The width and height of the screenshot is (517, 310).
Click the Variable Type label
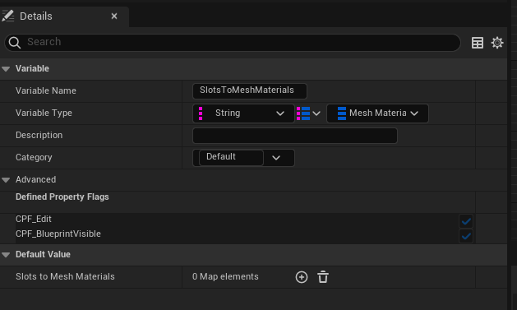click(x=44, y=113)
